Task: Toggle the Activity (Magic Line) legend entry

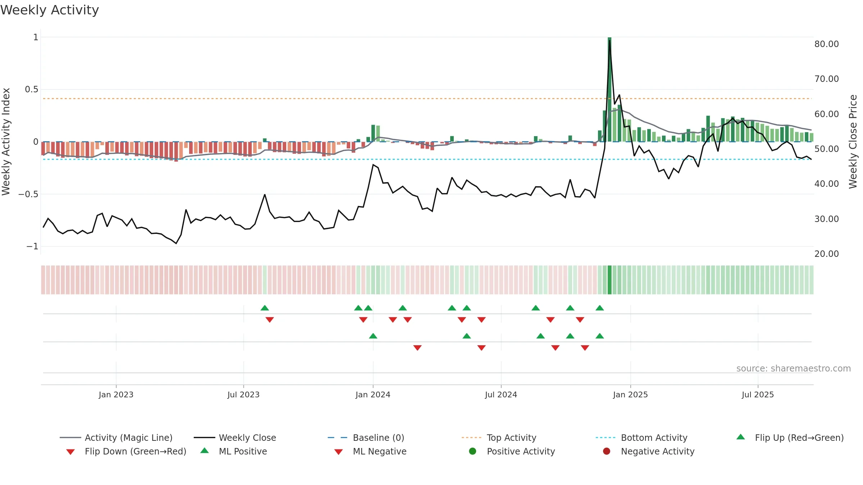Action: (x=116, y=438)
